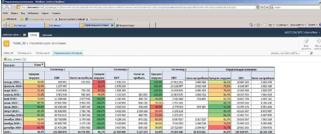The image size is (321, 134).
Task: Switch to the Новая вкладка browser tab
Action: click(x=132, y=25)
